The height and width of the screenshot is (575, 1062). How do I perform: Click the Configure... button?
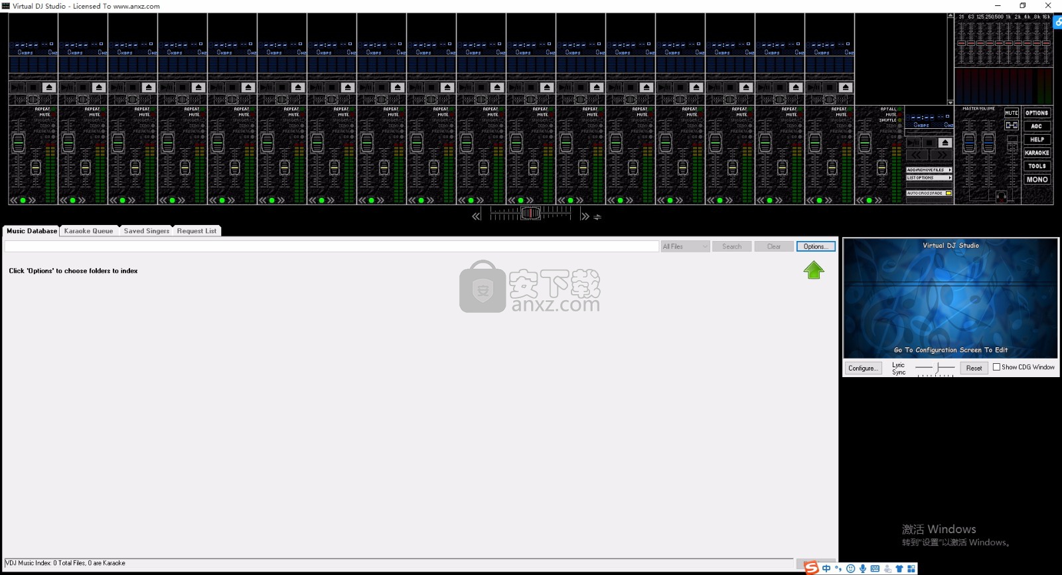[x=863, y=368]
